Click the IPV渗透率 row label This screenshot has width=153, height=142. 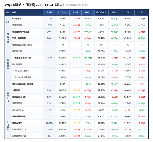click(x=17, y=19)
